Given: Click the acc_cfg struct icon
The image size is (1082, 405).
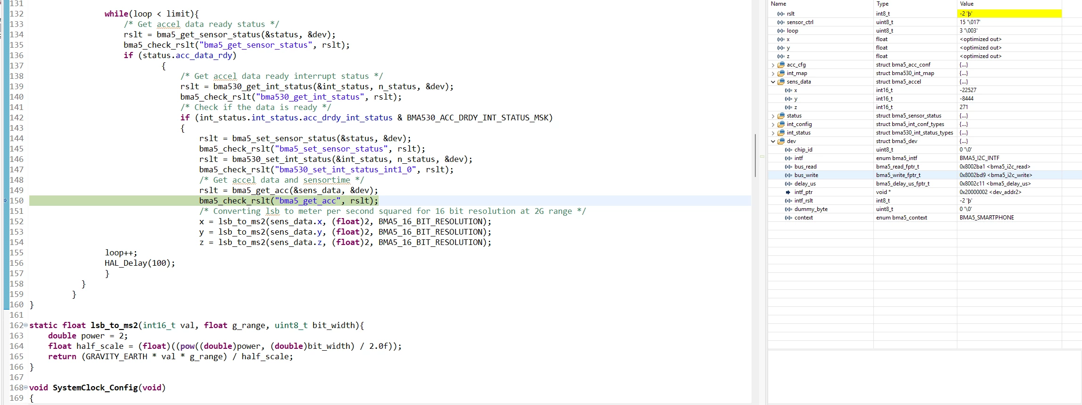Looking at the screenshot, I should 781,65.
